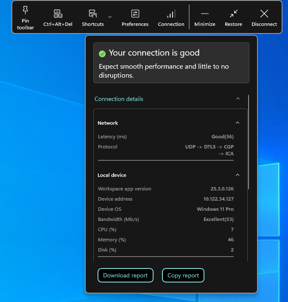Image resolution: width=288 pixels, height=302 pixels.
Task: Minimize the session from the toolbar
Action: tap(204, 14)
